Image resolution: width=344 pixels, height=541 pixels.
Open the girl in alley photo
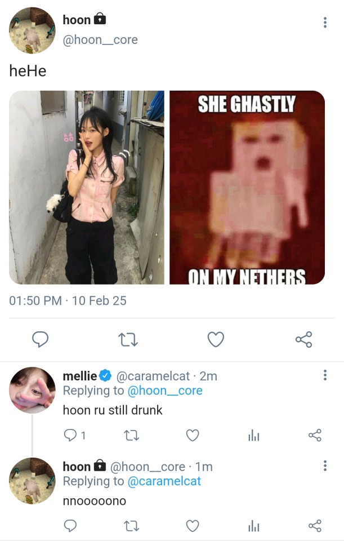87,187
